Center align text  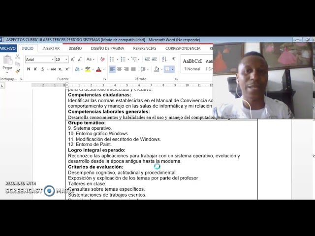(x=119, y=69)
